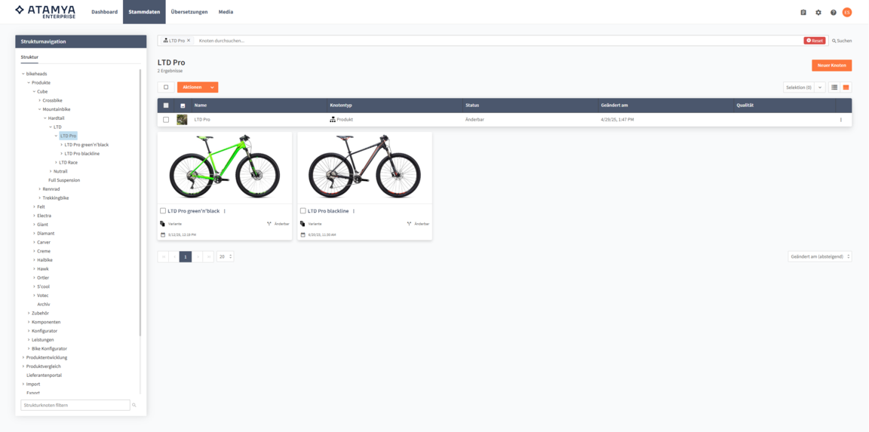Open the page size 20 selector
869x432 pixels.
(225, 256)
